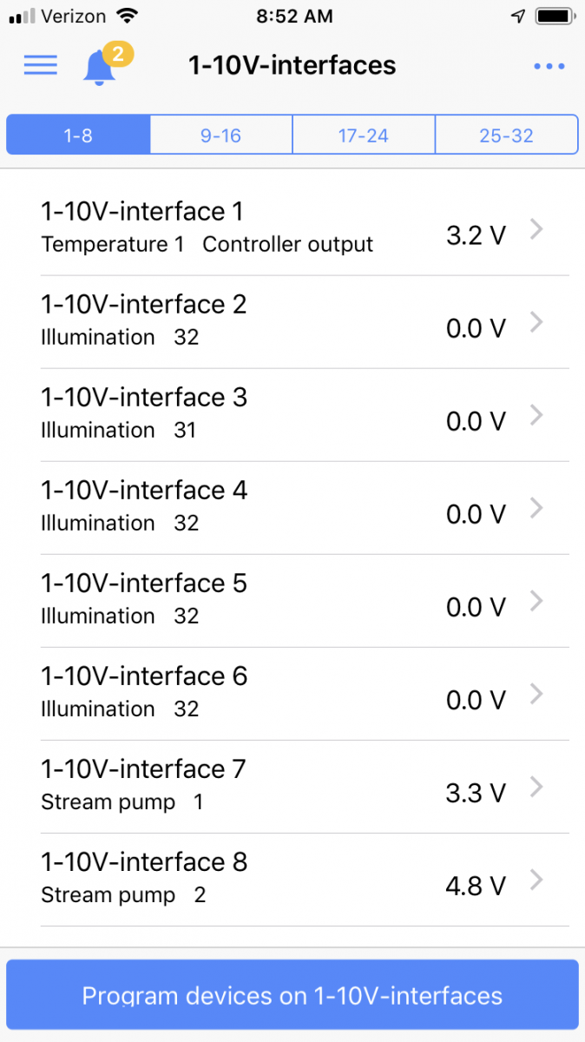Expand chevron for 1-10V-interface 3

tap(537, 415)
